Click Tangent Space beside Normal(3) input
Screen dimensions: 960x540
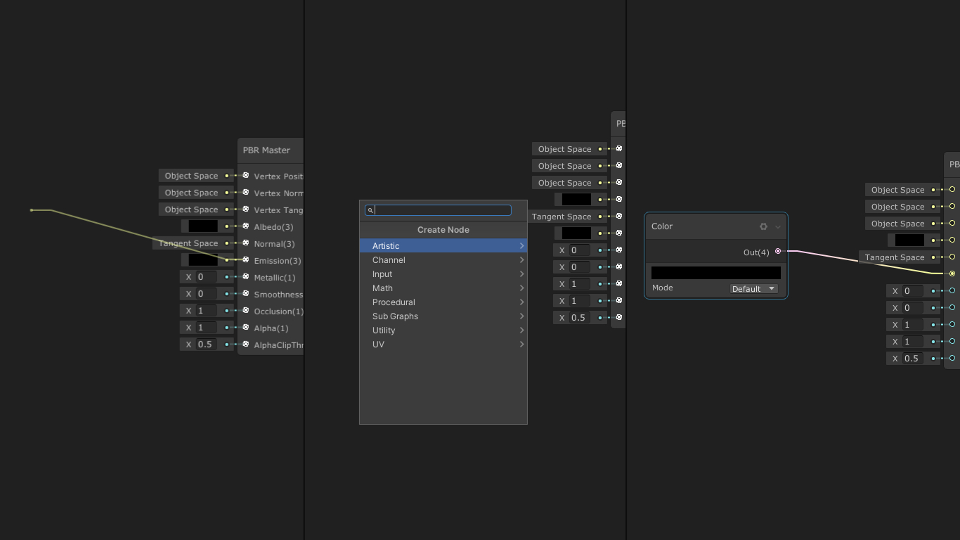pyautogui.click(x=188, y=243)
